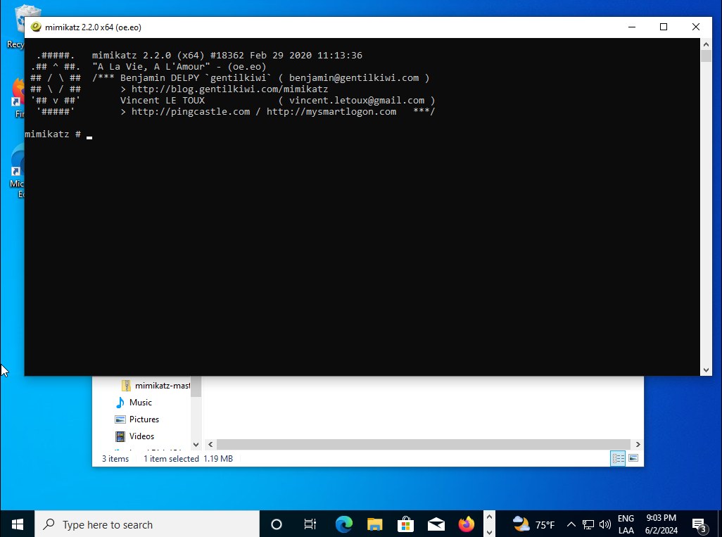Open the Mail app from the taskbar
This screenshot has width=722, height=537.
(x=436, y=524)
